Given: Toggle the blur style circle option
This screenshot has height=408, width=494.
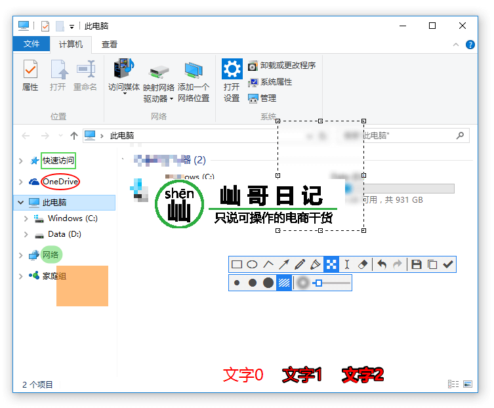Looking at the screenshot, I should [303, 283].
